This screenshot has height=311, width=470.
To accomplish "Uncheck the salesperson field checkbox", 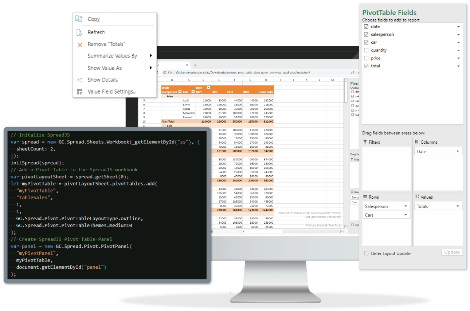I will (366, 34).
